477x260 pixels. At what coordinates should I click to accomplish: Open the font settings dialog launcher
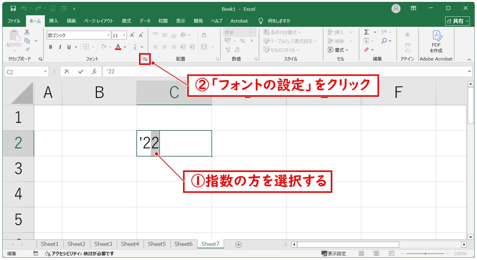point(145,59)
